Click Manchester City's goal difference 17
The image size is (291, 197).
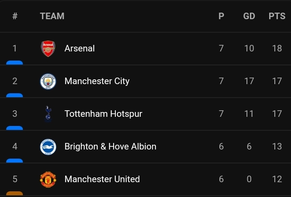pyautogui.click(x=249, y=81)
